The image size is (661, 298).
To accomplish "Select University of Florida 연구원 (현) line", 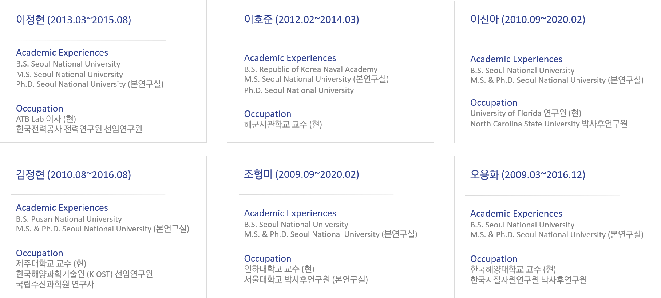I will click(526, 113).
